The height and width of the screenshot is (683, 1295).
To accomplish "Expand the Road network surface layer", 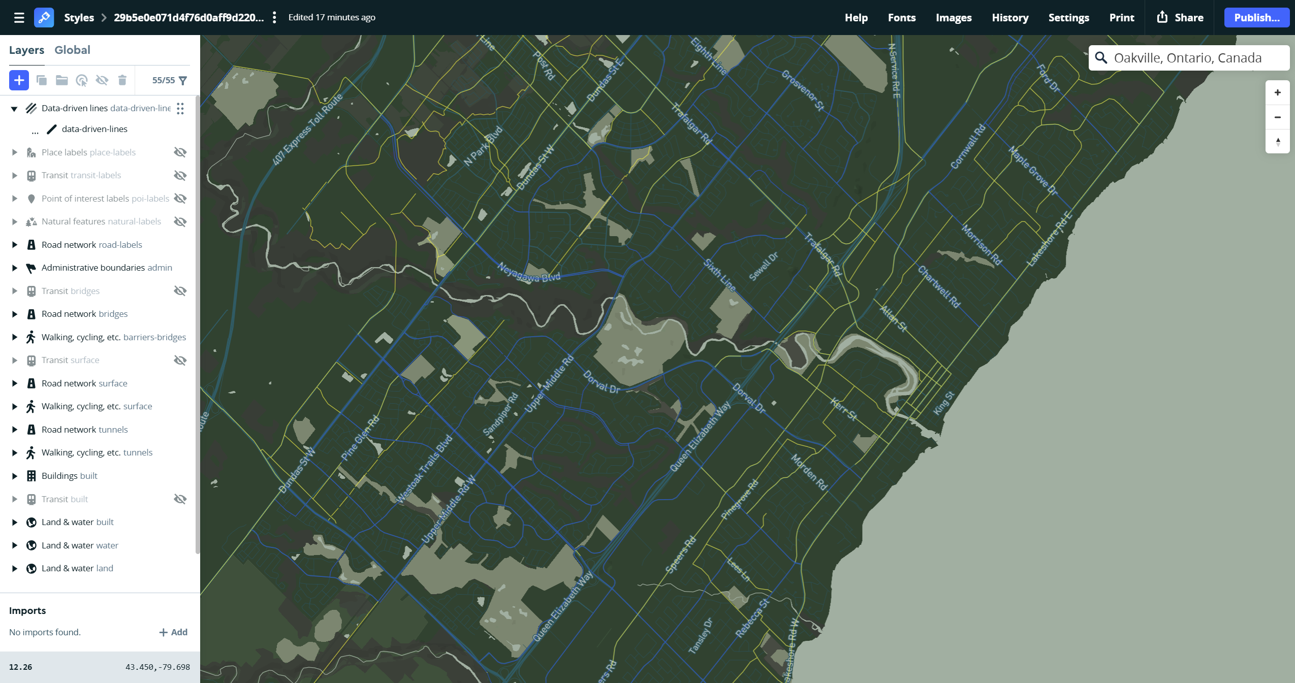I will 14,383.
